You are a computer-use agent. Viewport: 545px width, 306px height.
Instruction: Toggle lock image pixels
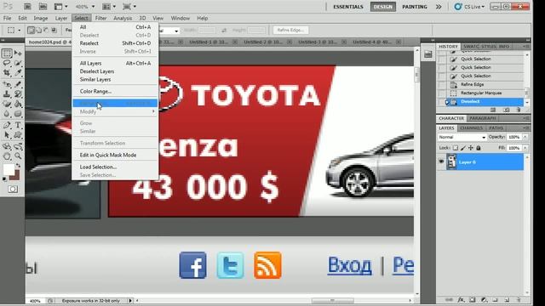(463, 148)
